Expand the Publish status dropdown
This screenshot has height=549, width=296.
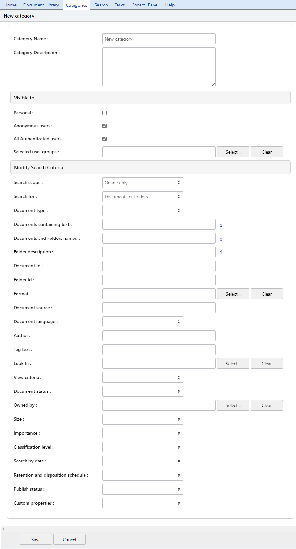click(143, 489)
